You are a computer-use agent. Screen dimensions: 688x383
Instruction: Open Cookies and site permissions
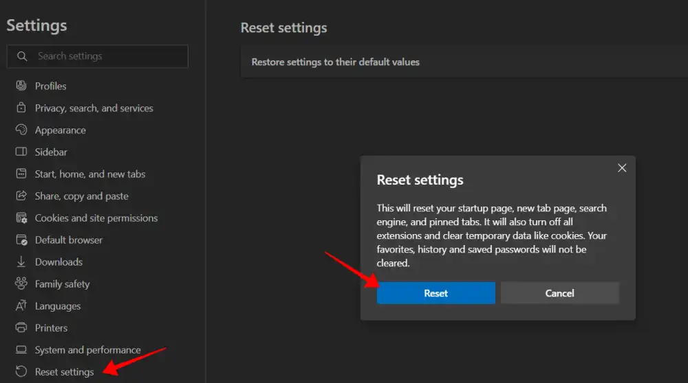click(96, 218)
